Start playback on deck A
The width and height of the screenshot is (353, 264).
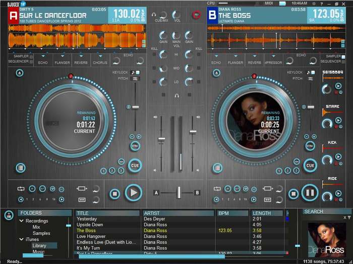(x=134, y=193)
